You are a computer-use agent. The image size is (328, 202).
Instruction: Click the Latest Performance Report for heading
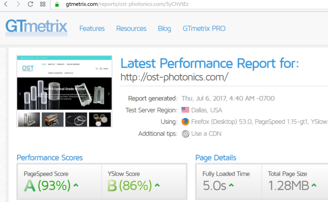(210, 63)
